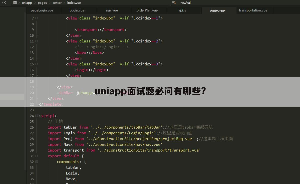This screenshot has width=300, height=184.
Task: Click pages in the breadcrumb path
Action: 42,2
